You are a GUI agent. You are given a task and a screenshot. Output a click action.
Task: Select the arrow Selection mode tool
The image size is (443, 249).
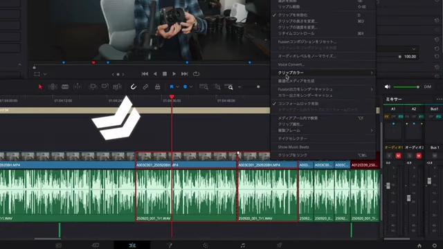pyautogui.click(x=40, y=87)
